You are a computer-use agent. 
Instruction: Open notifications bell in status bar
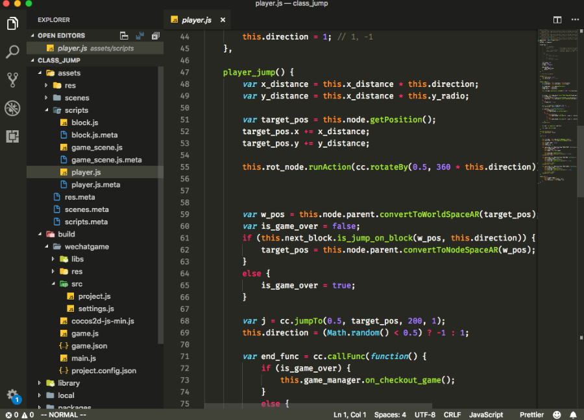point(573,414)
